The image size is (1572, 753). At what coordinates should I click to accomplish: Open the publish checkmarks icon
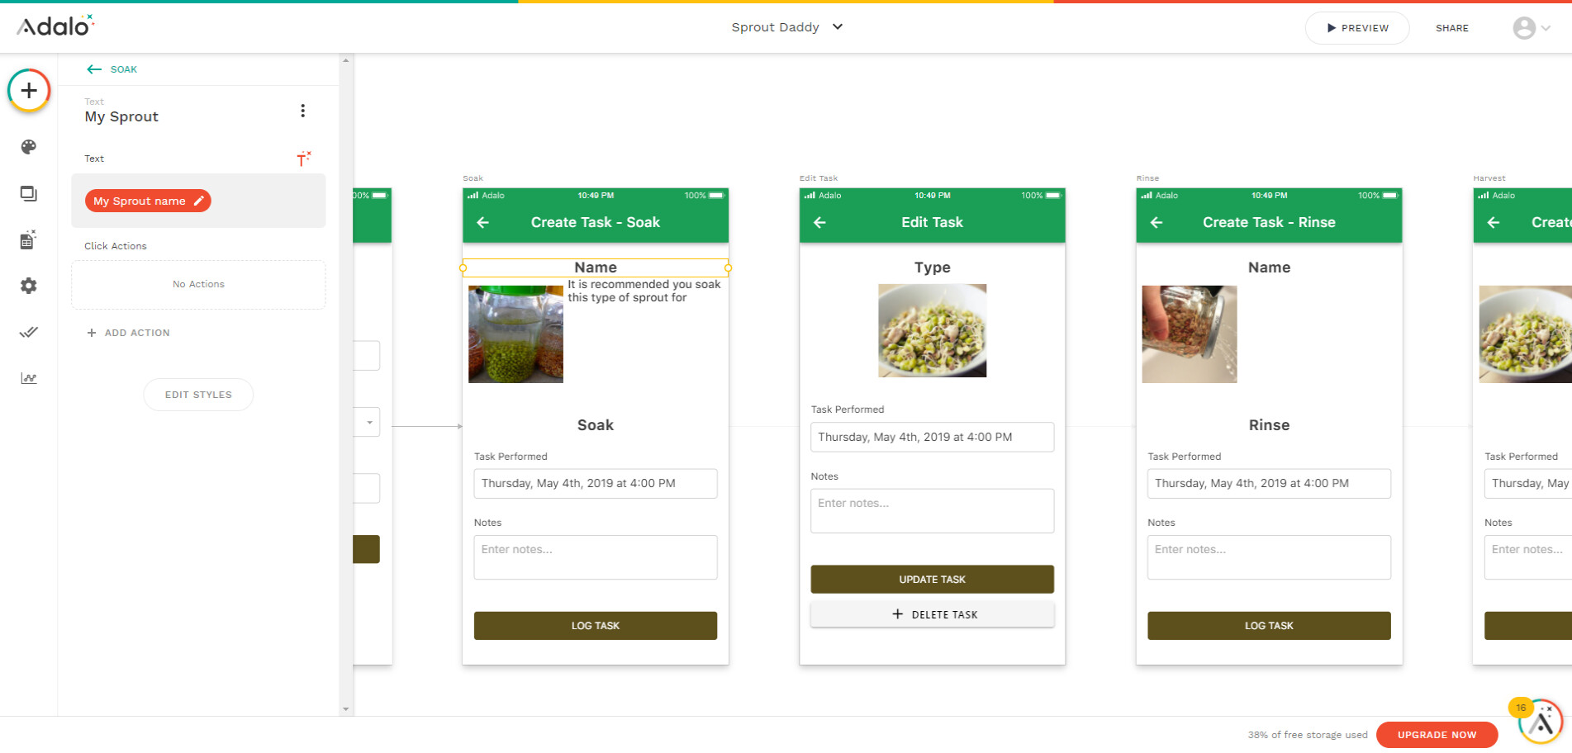[29, 332]
